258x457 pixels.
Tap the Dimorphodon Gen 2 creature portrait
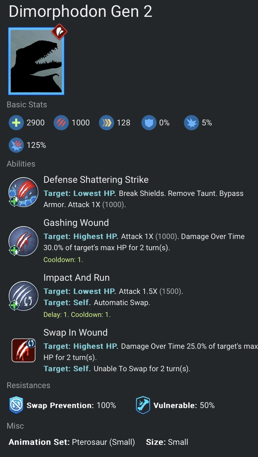(x=36, y=61)
